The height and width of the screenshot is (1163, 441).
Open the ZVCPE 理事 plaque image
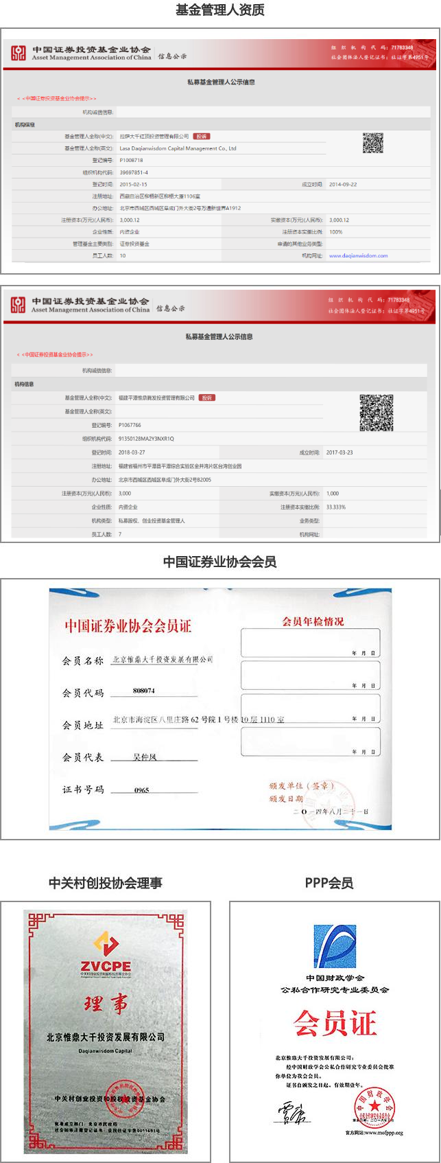[106, 1031]
